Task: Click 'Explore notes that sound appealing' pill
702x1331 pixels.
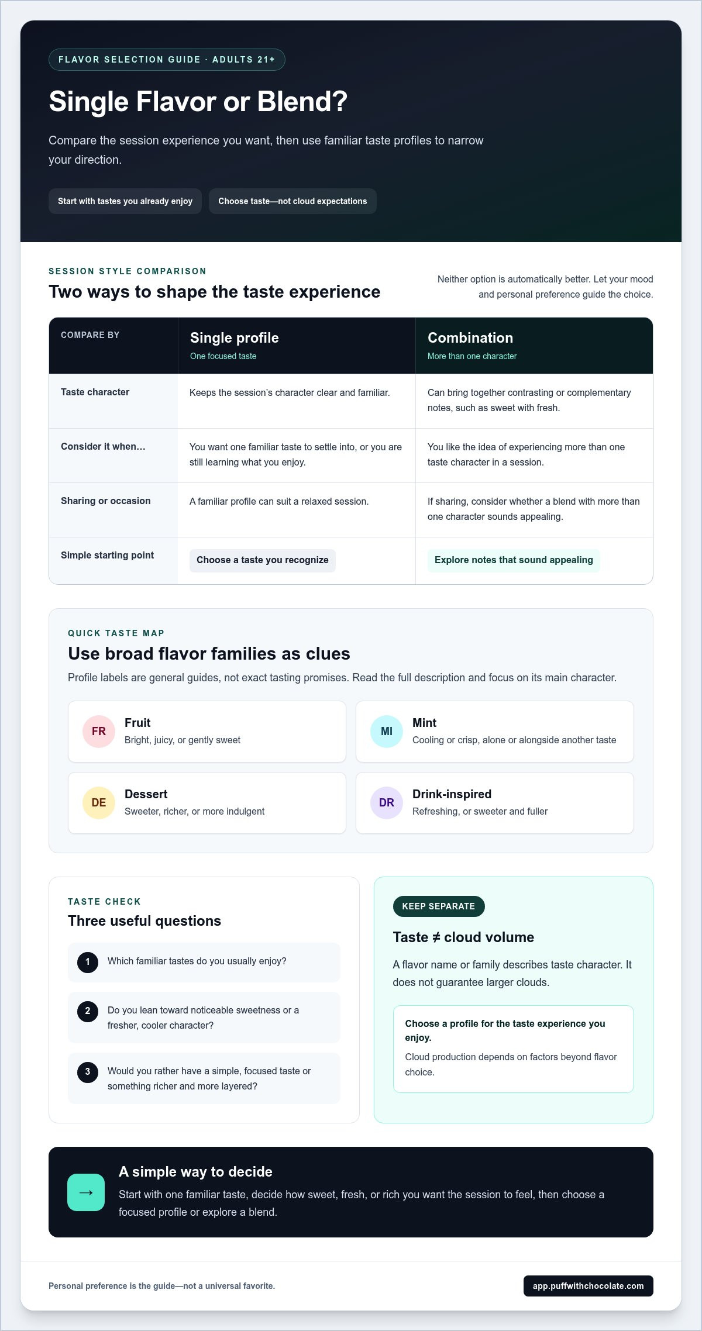Action: (x=514, y=560)
